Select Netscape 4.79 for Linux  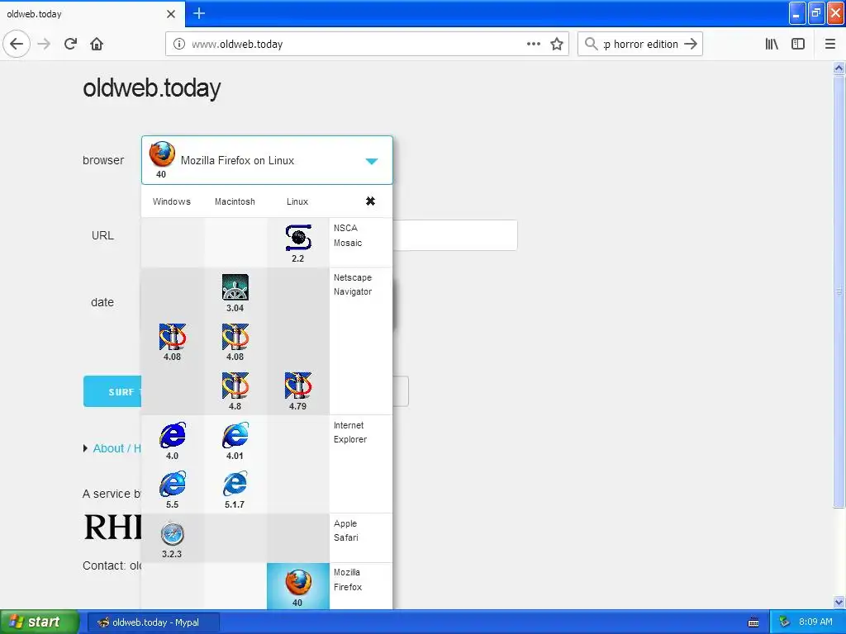pos(297,391)
